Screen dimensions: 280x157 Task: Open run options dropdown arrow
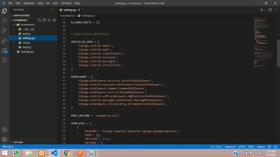point(265,10)
